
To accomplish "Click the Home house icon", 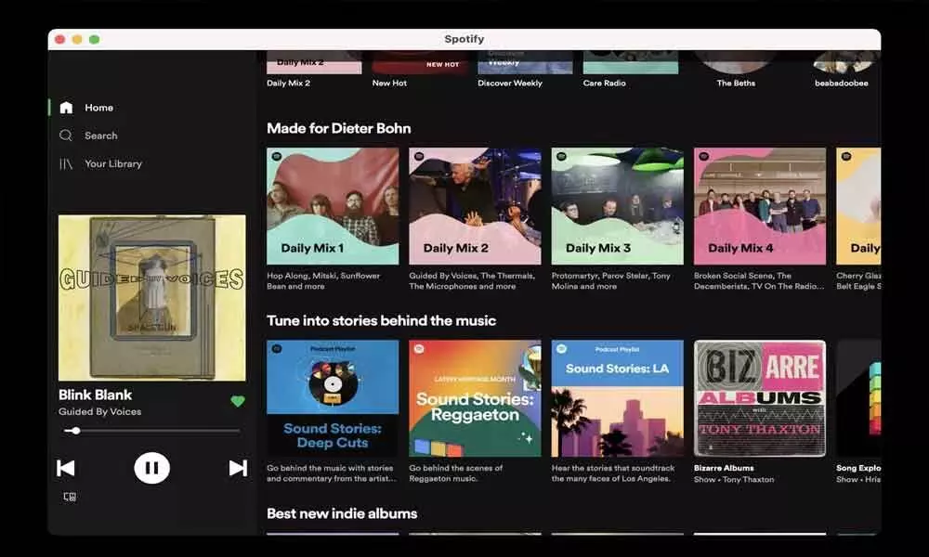I will 66,108.
